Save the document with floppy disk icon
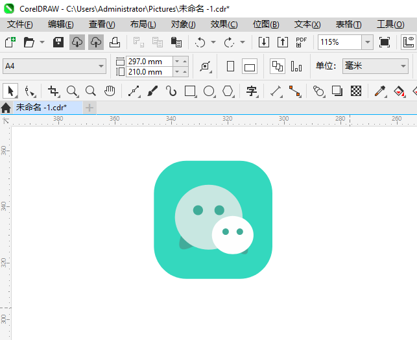The height and width of the screenshot is (340, 417). (58, 42)
